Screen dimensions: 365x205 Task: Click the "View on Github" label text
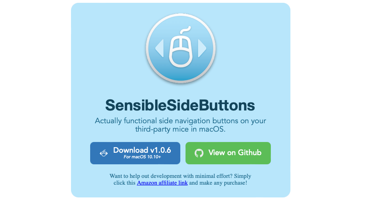coord(235,152)
